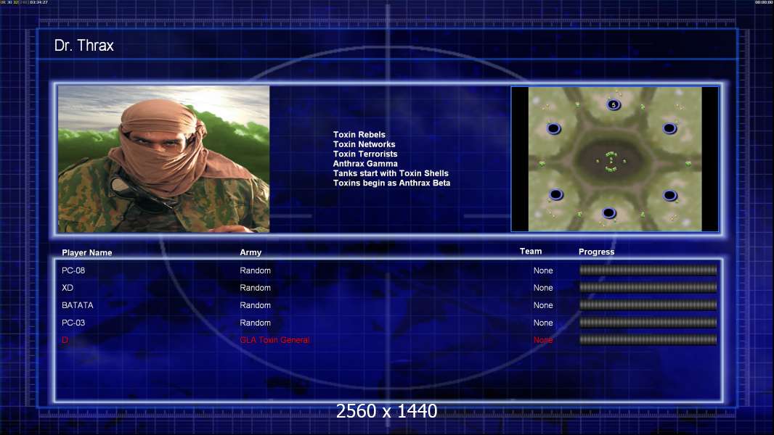Click PC-08's loading progress bar
This screenshot has height=435, width=774.
(648, 270)
